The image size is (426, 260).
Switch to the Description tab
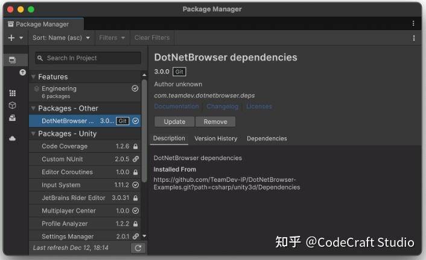pyautogui.click(x=169, y=138)
